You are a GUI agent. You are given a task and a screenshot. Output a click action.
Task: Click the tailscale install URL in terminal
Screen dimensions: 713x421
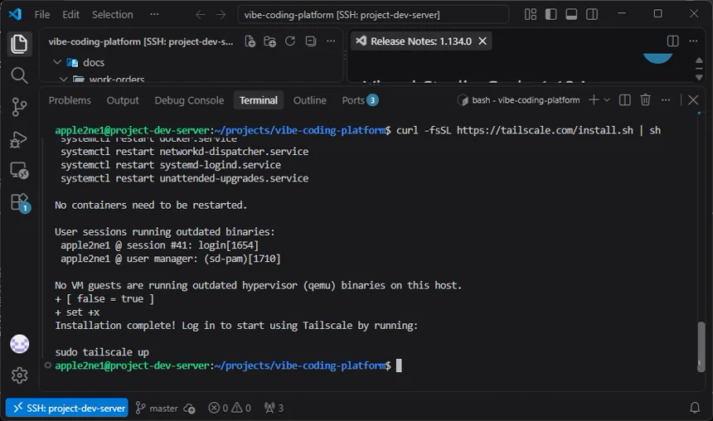[545, 130]
